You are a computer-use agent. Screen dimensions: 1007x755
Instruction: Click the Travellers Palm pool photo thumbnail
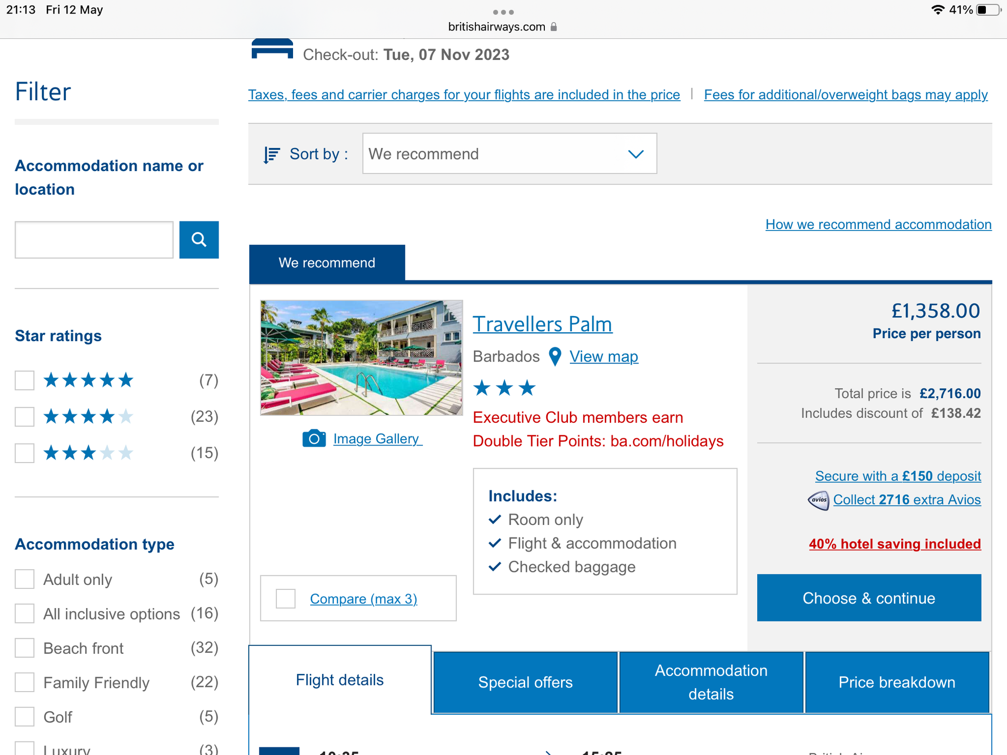pyautogui.click(x=361, y=358)
